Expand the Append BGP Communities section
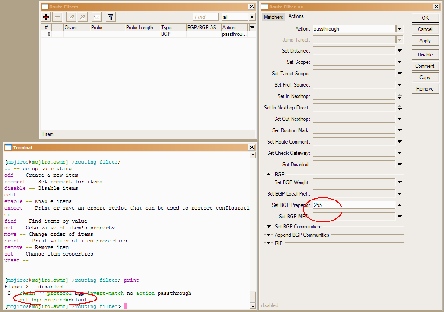 coord(268,235)
